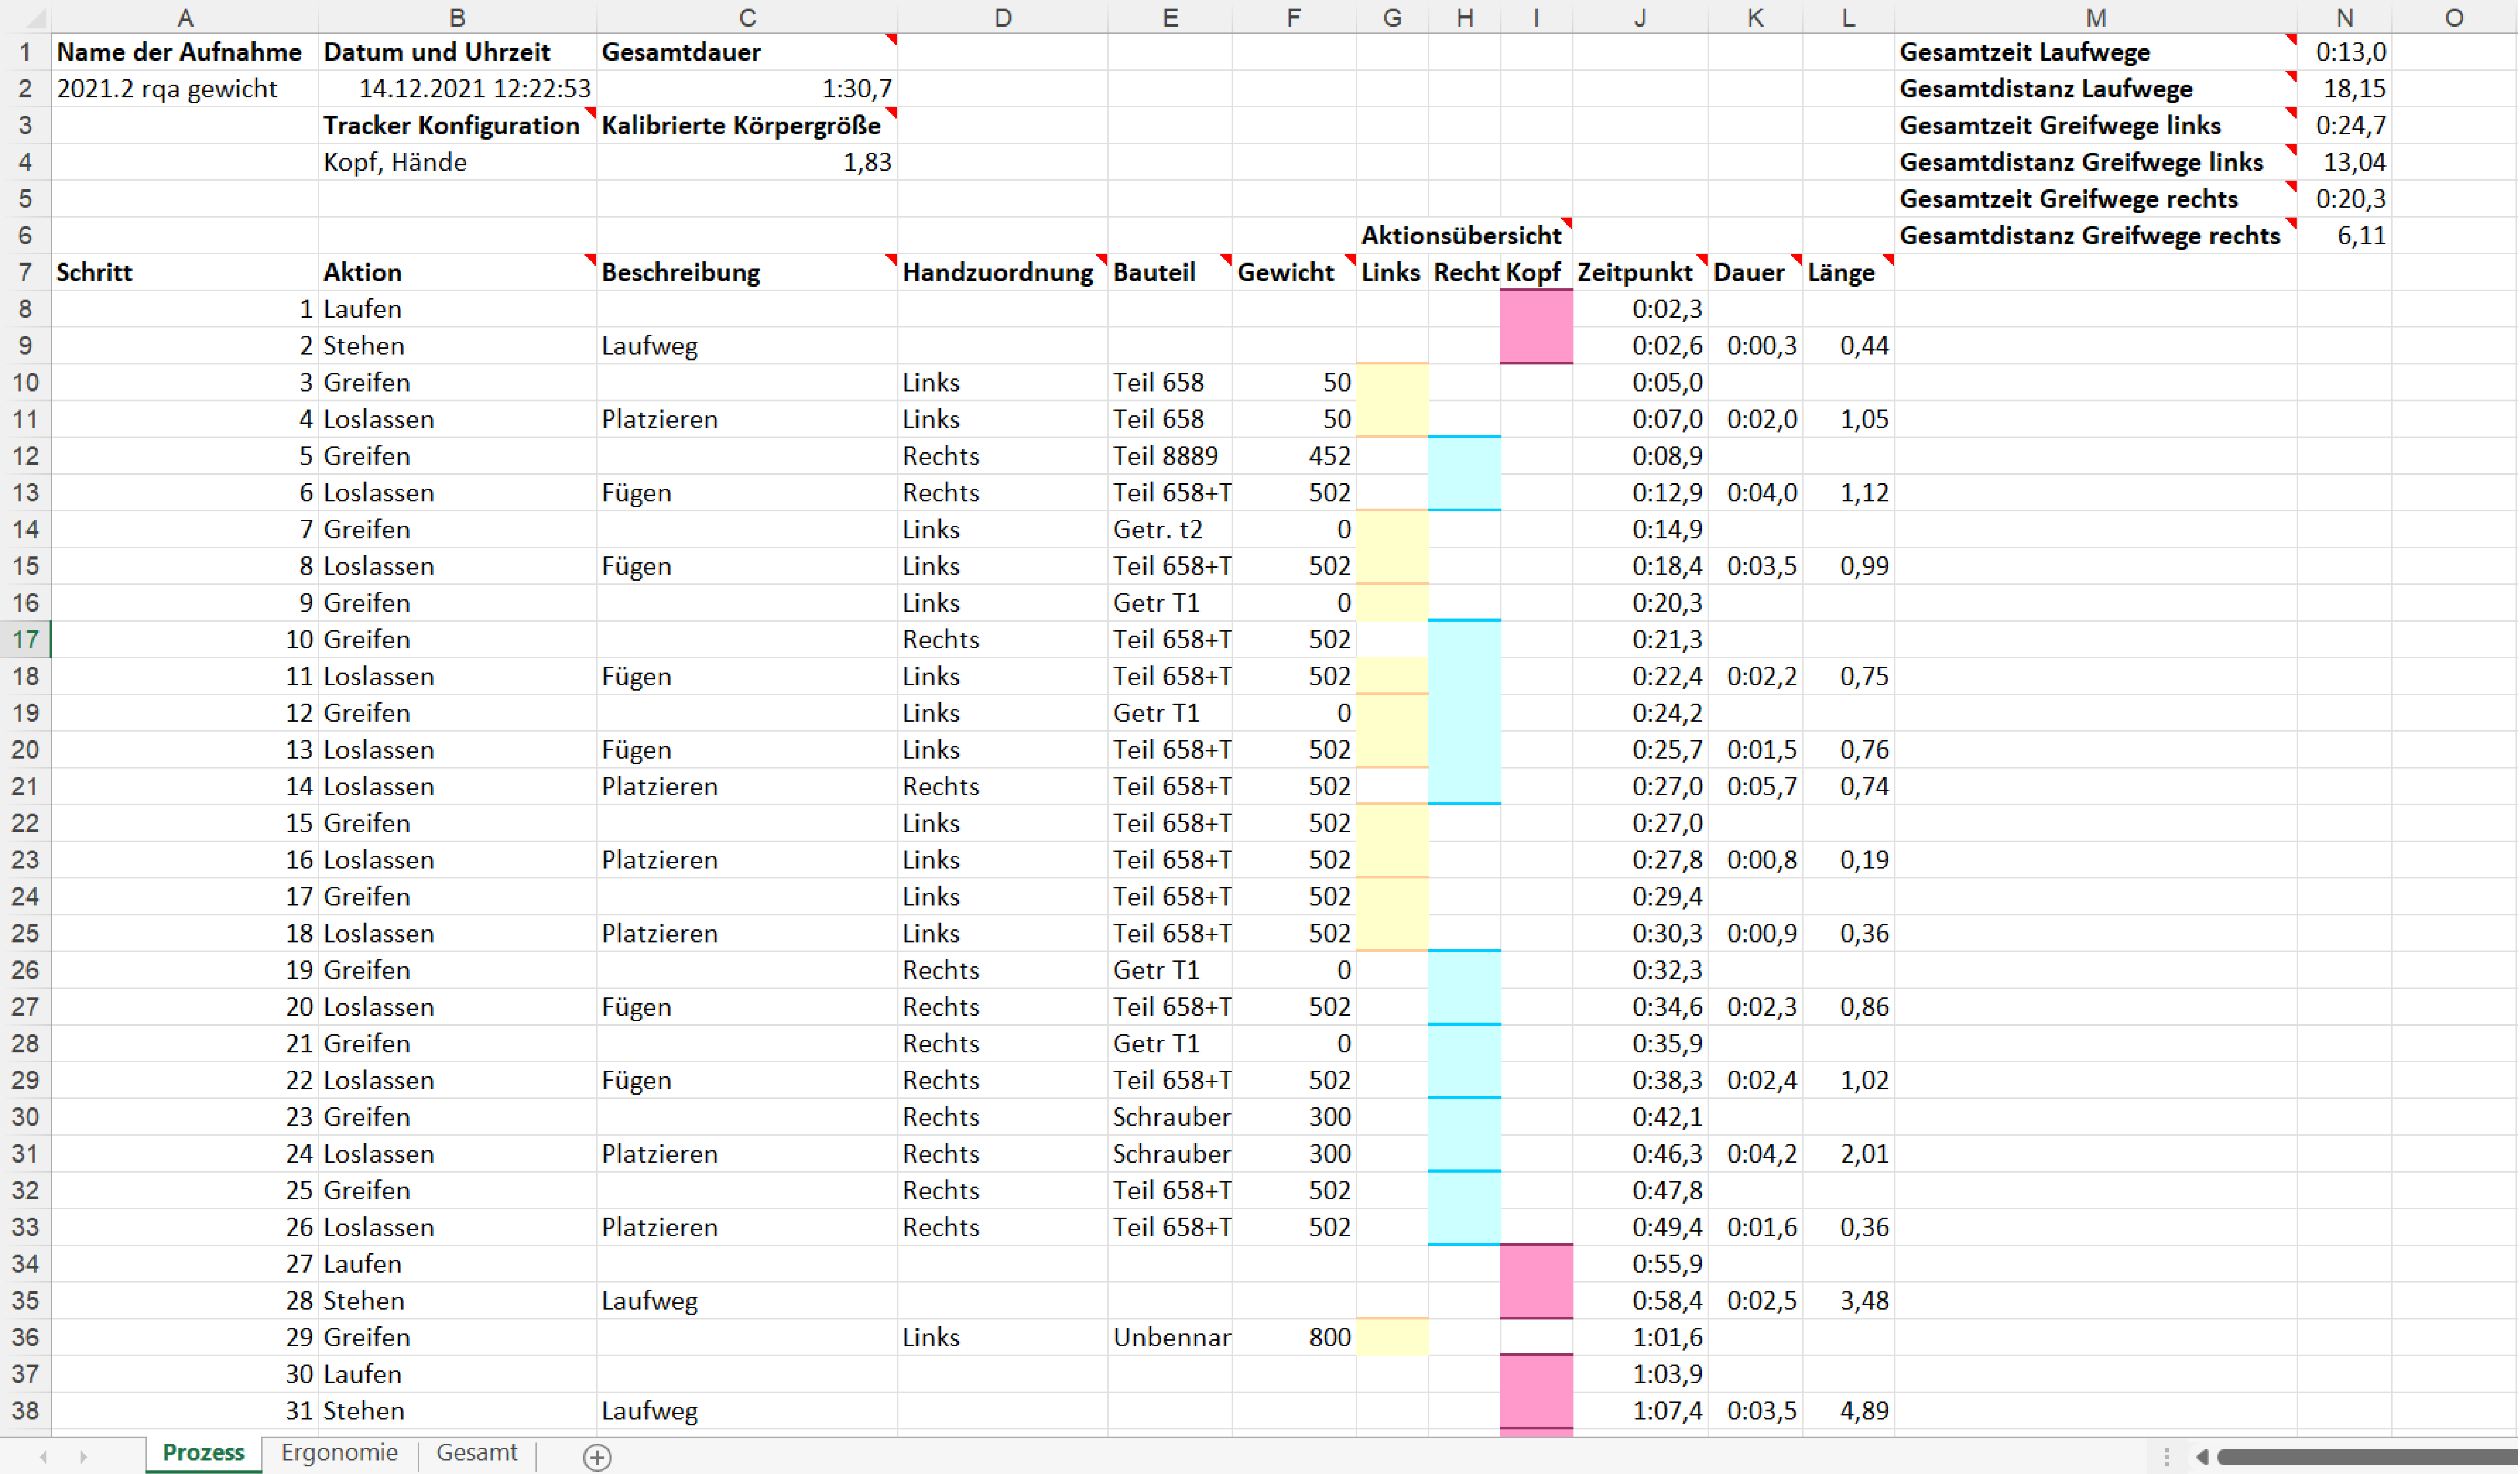The image size is (2520, 1474).
Task: Select duration '0:05,7' cell
Action: click(1755, 787)
